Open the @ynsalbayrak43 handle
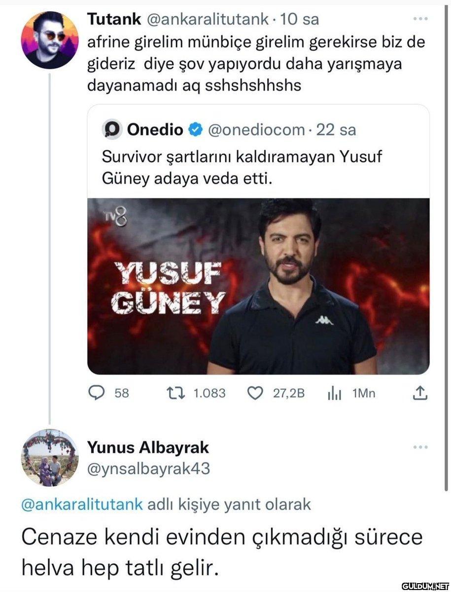 coord(148,468)
